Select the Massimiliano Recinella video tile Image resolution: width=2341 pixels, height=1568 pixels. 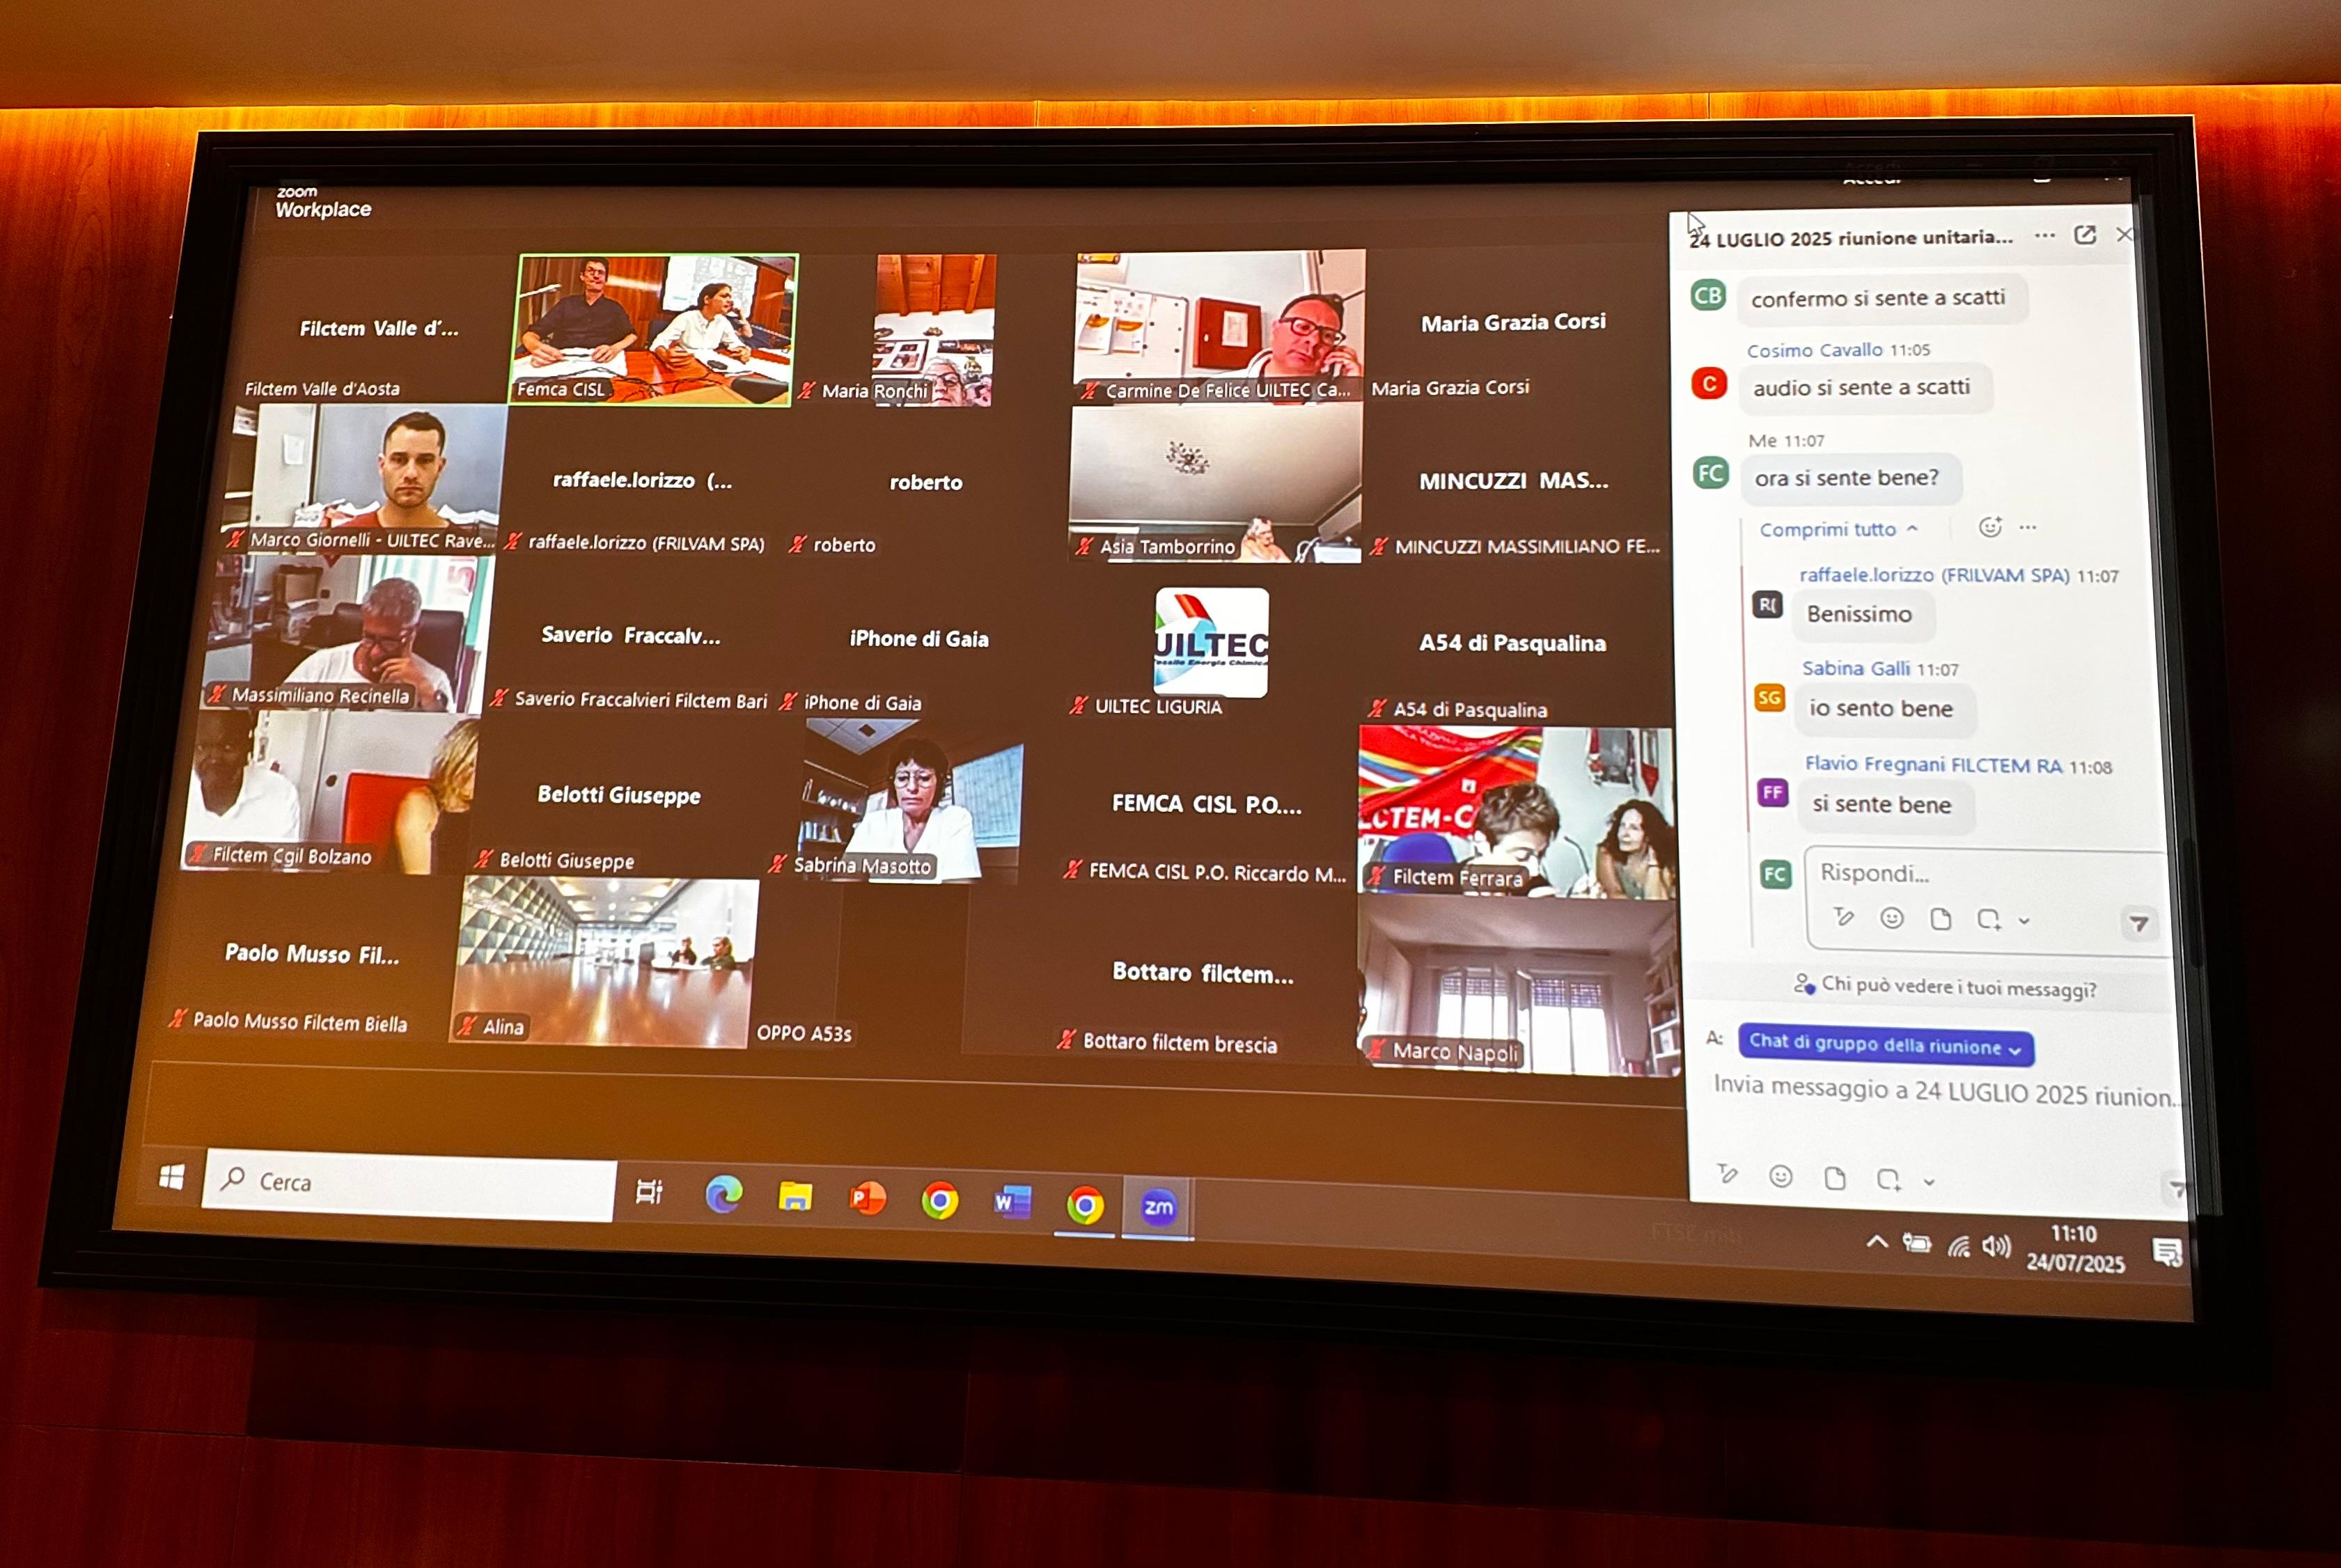pos(348,633)
